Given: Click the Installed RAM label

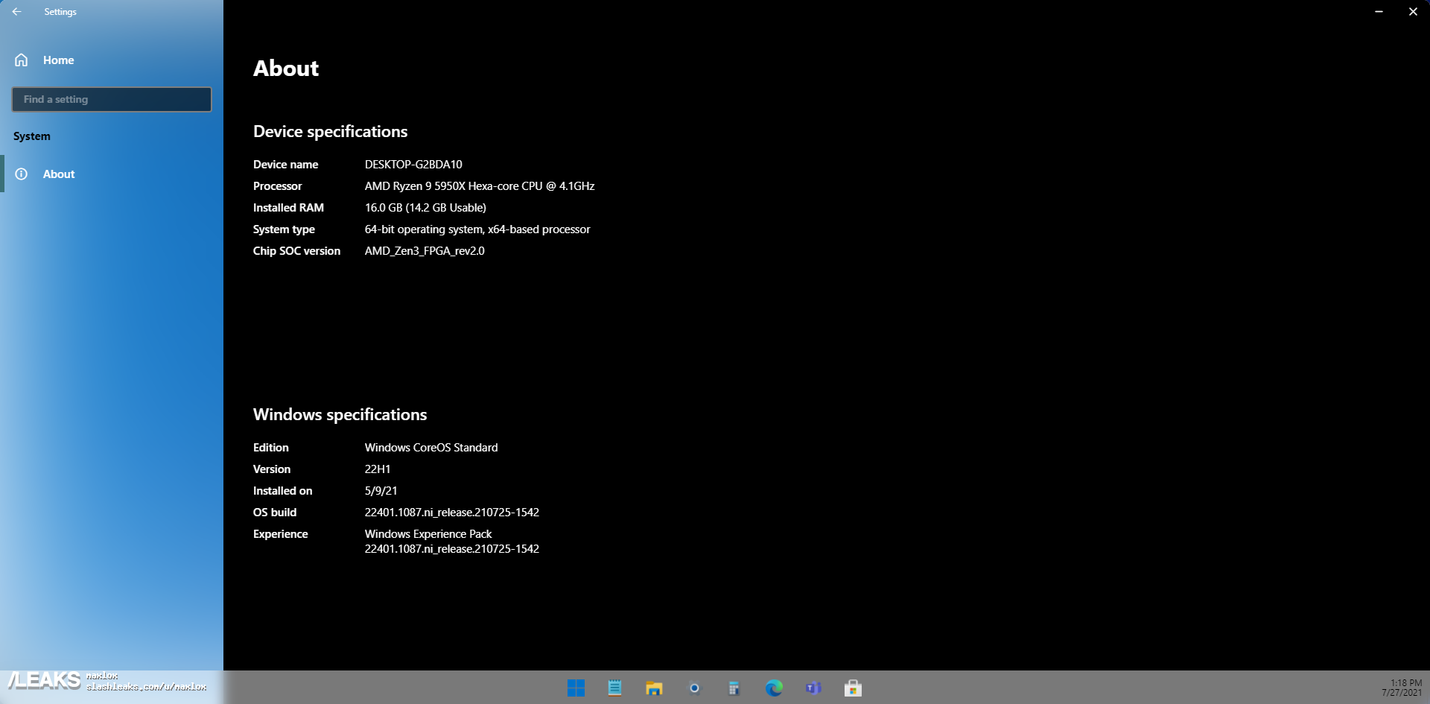Looking at the screenshot, I should (288, 208).
